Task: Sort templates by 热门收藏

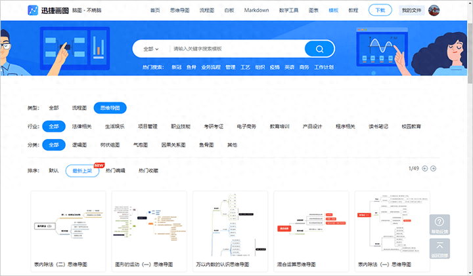Action: pyautogui.click(x=148, y=170)
